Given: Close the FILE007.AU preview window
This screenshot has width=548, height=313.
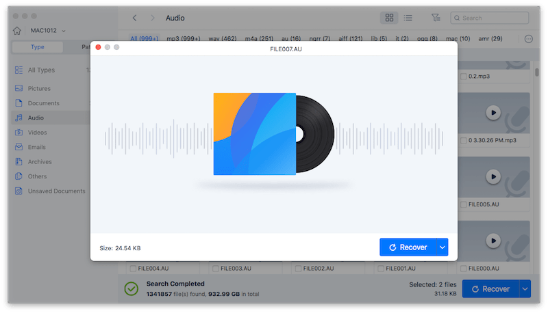Looking at the screenshot, I should (98, 47).
